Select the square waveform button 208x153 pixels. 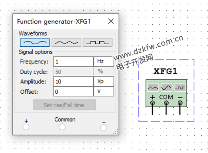(98, 43)
